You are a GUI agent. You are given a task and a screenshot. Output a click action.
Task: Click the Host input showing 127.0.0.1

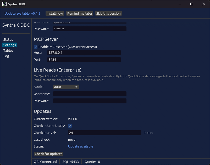click(84, 52)
